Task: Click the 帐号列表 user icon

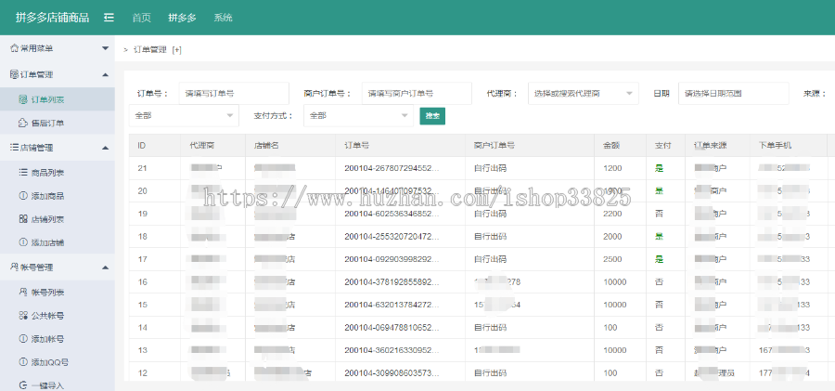Action: (x=23, y=293)
